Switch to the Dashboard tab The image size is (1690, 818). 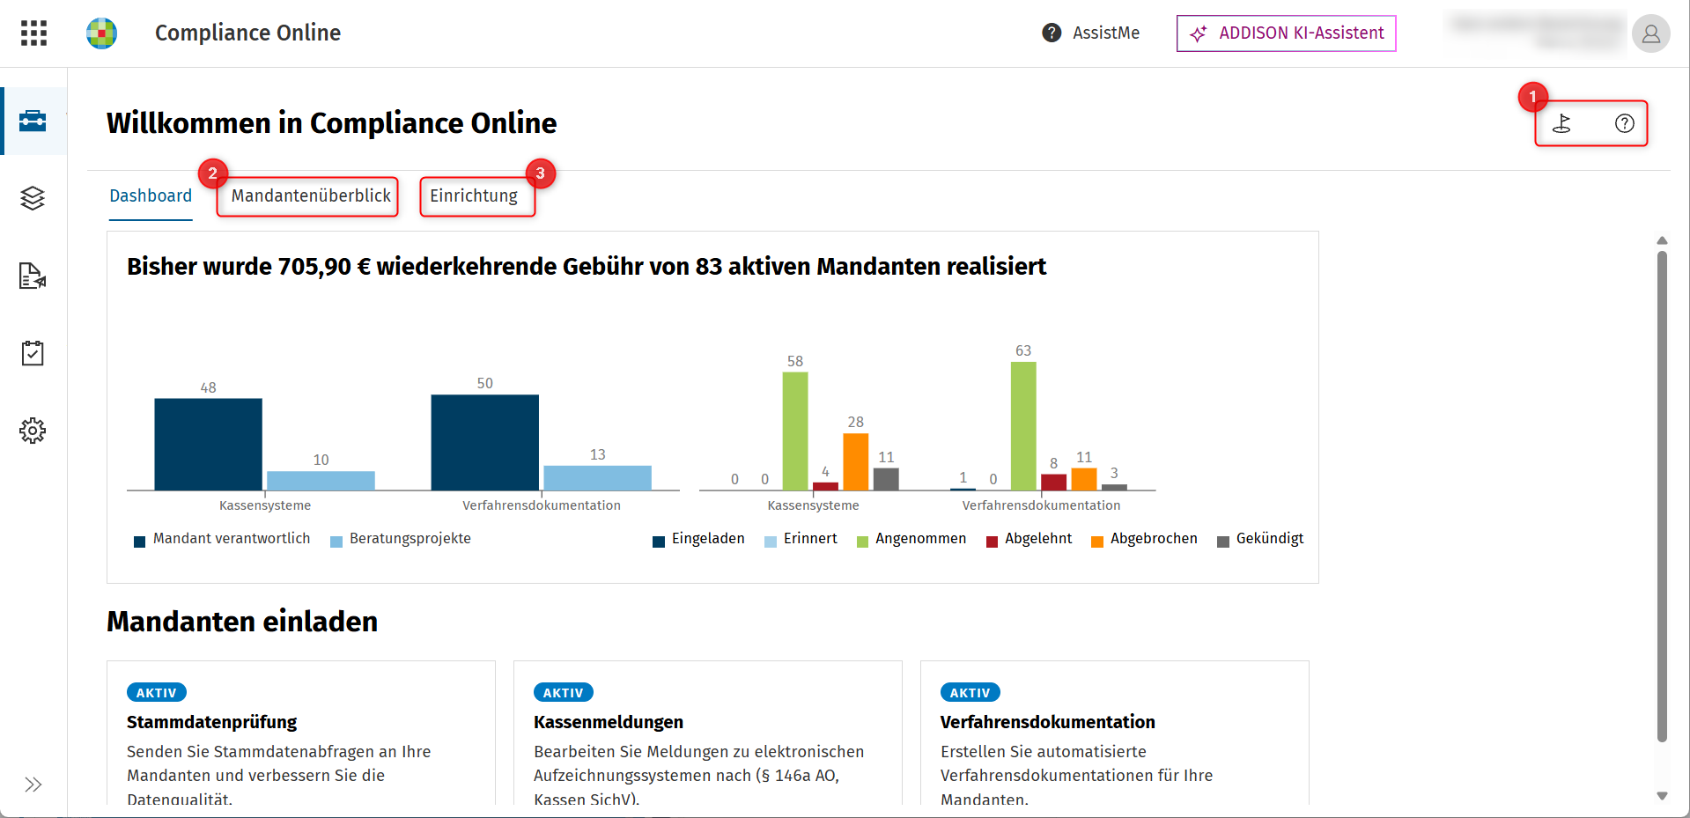click(151, 196)
